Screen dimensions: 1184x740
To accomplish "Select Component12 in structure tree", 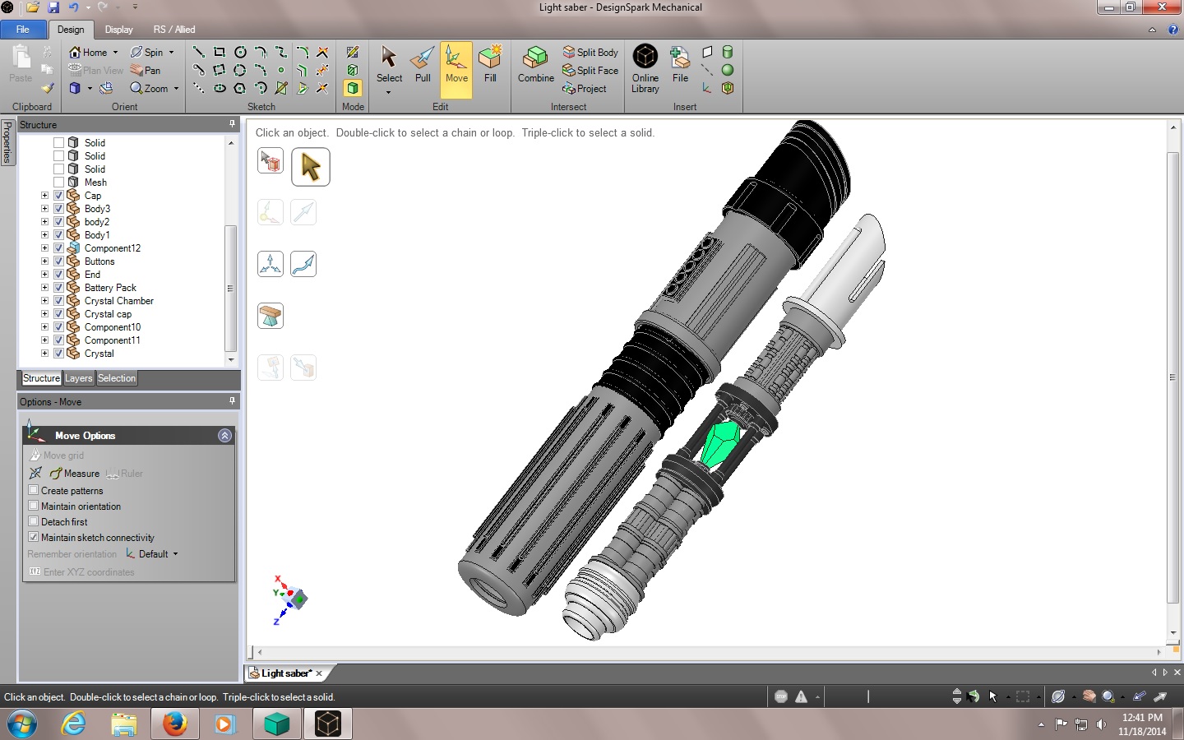I will tap(113, 248).
